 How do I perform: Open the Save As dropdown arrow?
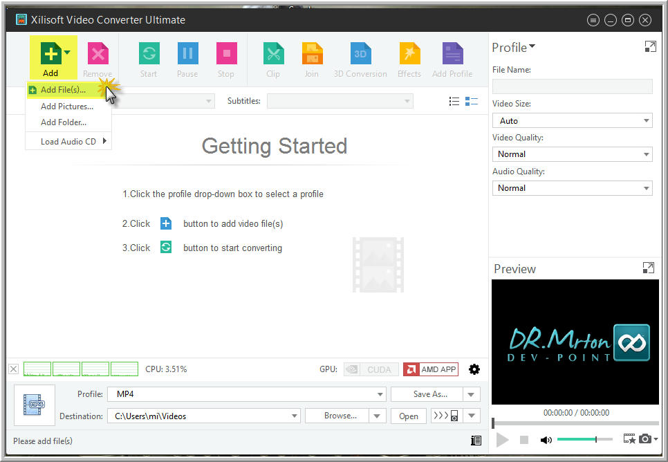471,394
